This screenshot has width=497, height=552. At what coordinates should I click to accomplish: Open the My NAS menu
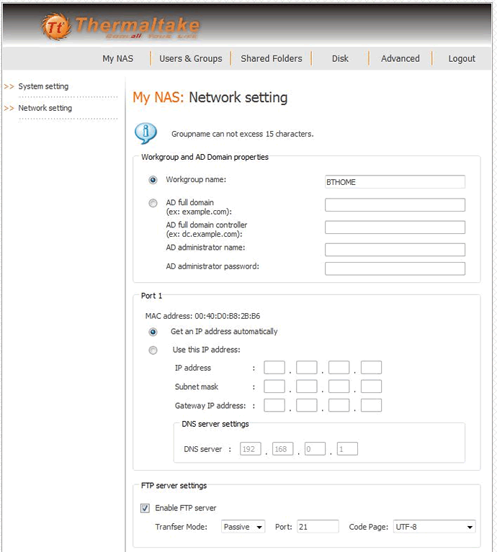pyautogui.click(x=117, y=58)
